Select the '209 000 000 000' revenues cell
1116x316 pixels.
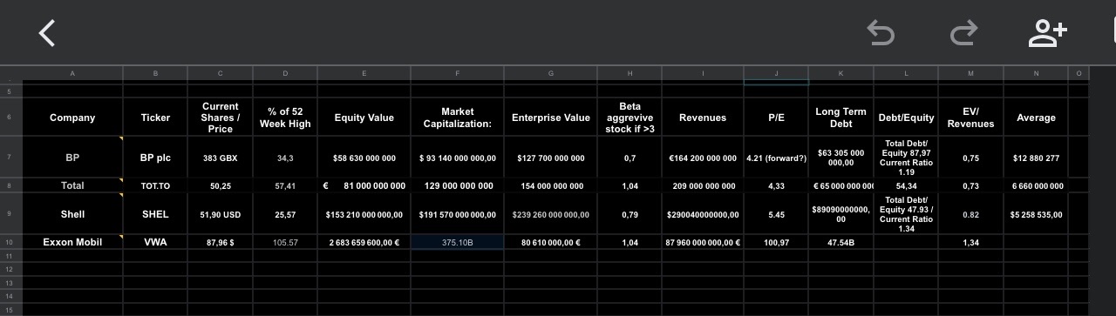[703, 185]
